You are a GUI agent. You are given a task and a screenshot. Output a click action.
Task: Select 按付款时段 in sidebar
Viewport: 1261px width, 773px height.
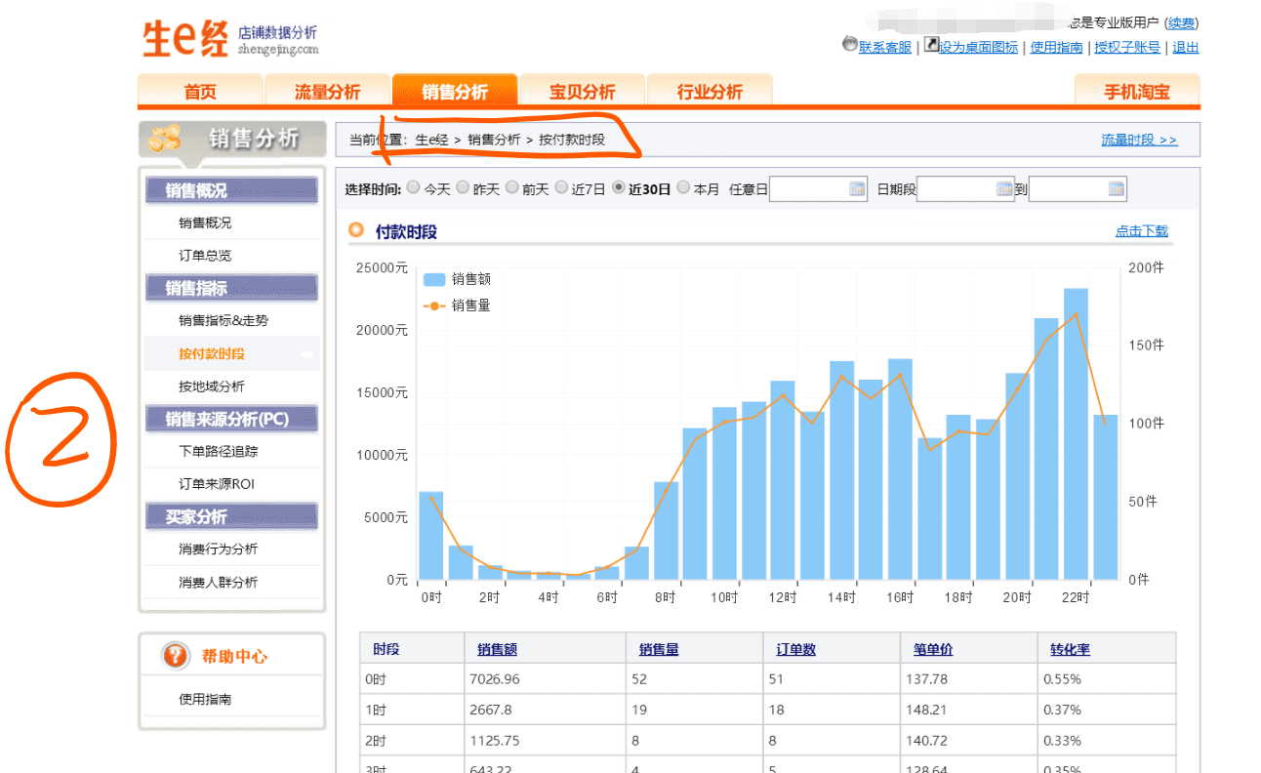point(212,353)
